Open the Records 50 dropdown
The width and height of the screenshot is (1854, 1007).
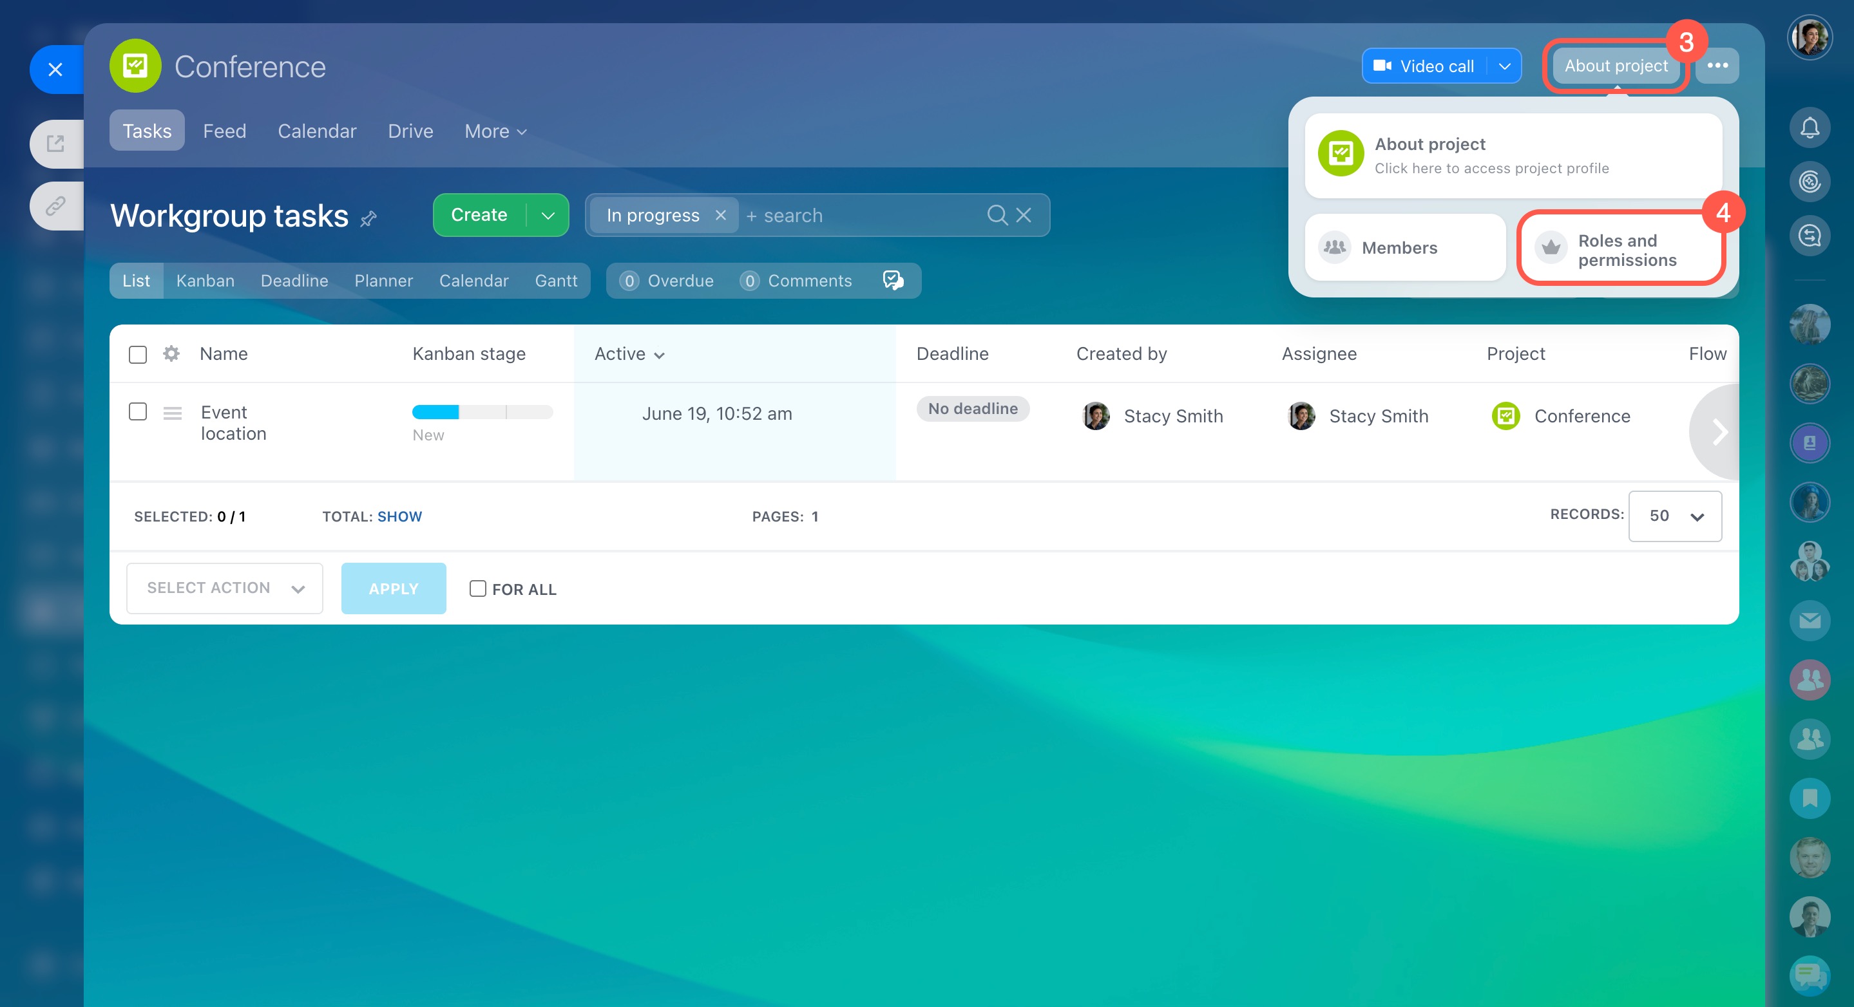pyautogui.click(x=1674, y=516)
